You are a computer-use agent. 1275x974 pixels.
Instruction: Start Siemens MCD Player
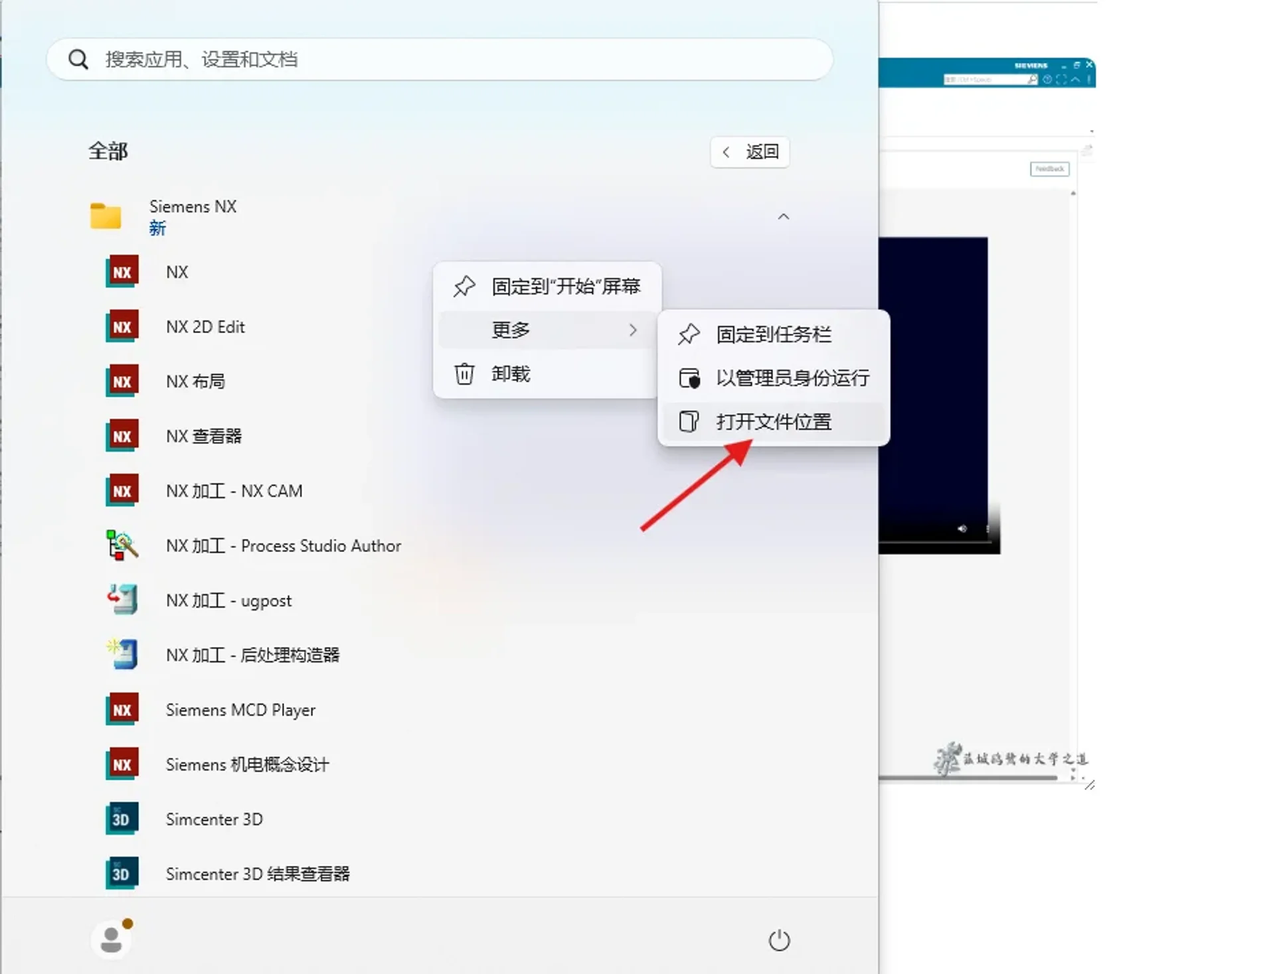240,709
